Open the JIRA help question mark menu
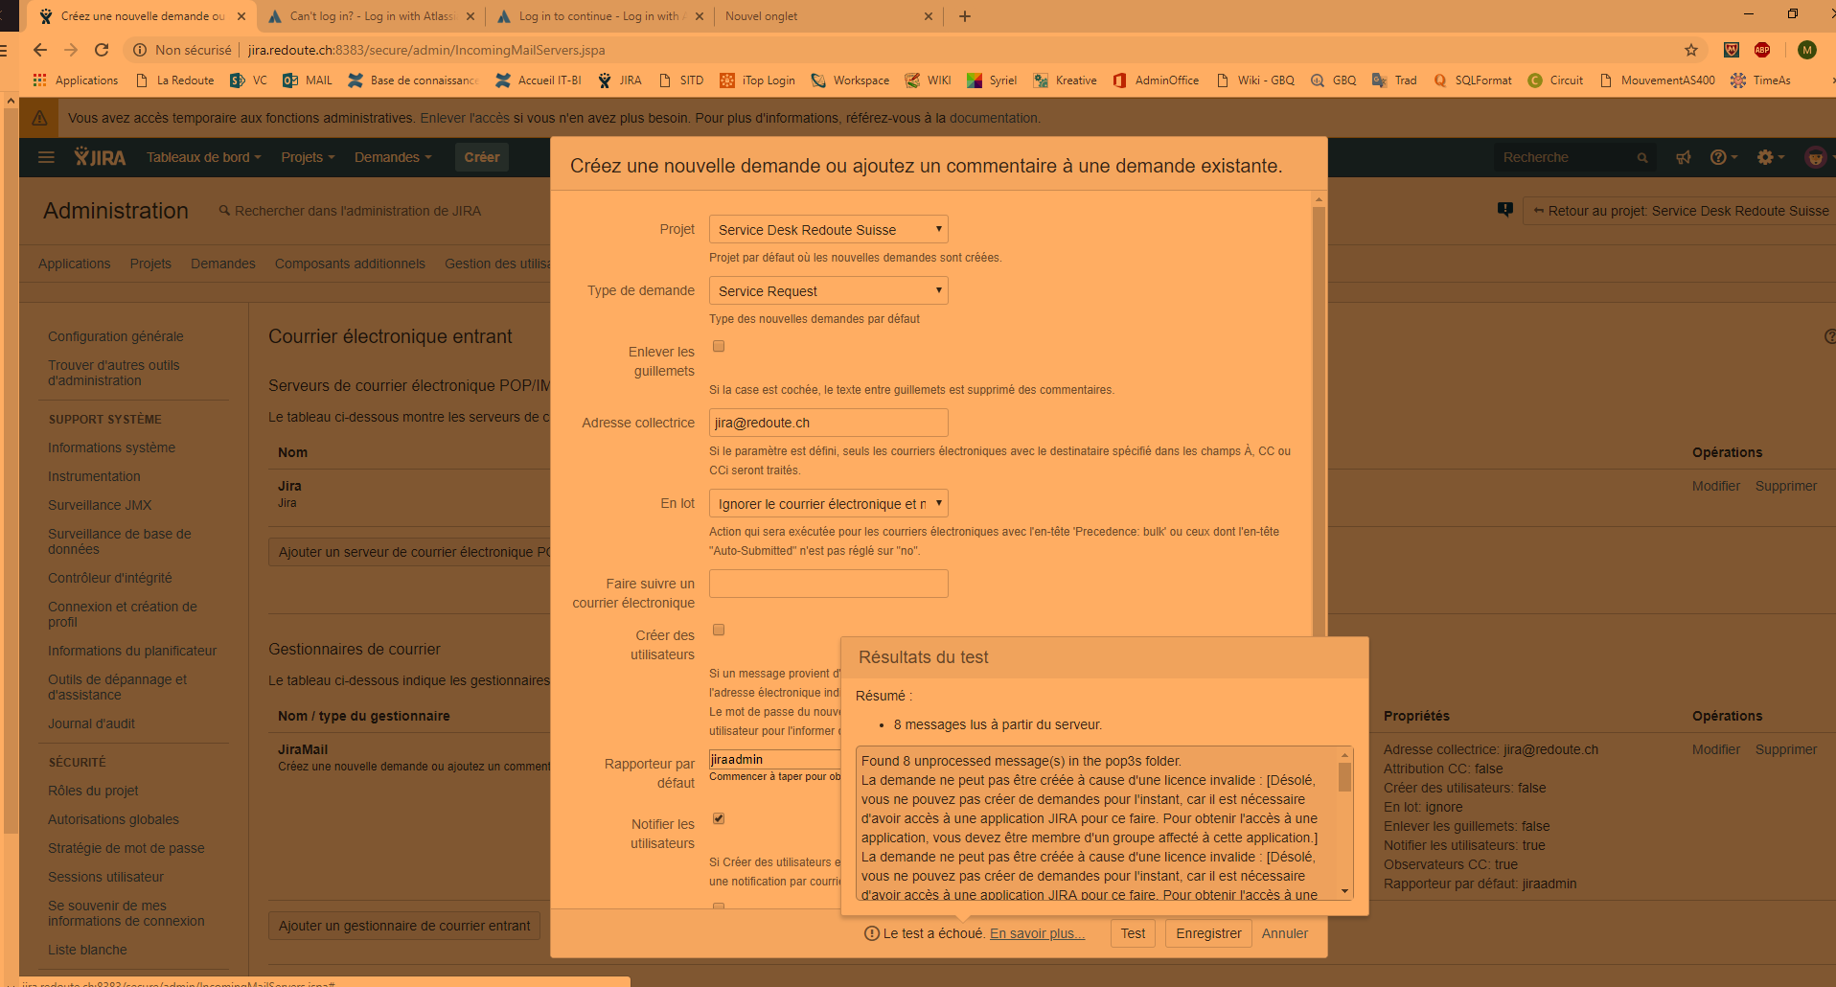 1723,157
